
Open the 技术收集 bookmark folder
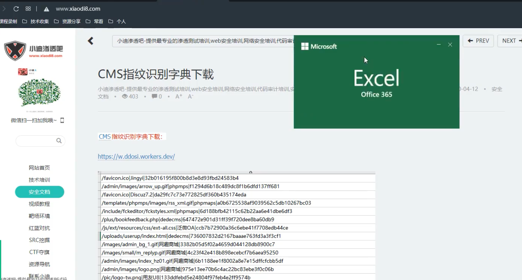tap(36, 21)
